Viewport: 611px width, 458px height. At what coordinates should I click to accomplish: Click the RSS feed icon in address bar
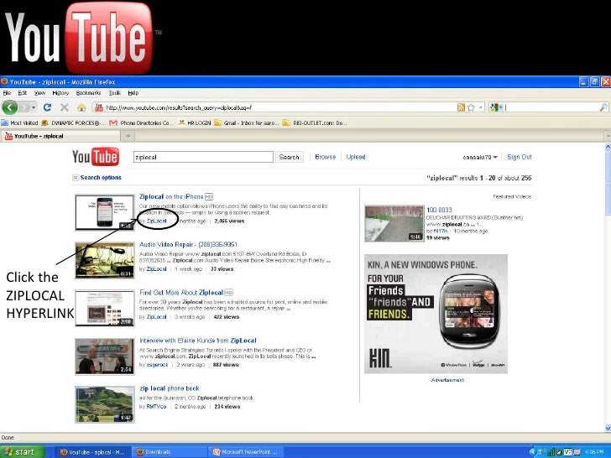click(x=461, y=107)
